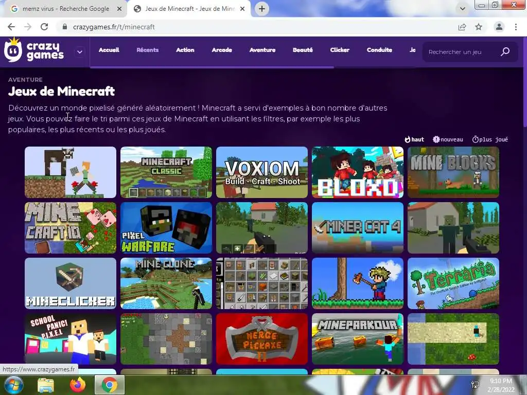Open the Beauté category

303,50
